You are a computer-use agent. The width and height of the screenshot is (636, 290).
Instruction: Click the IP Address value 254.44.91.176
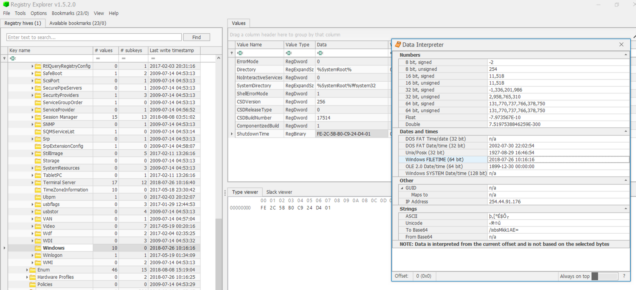click(x=505, y=202)
